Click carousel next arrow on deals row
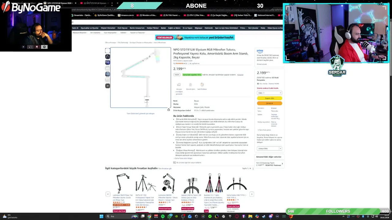The height and width of the screenshot is (220, 392). pos(252,194)
